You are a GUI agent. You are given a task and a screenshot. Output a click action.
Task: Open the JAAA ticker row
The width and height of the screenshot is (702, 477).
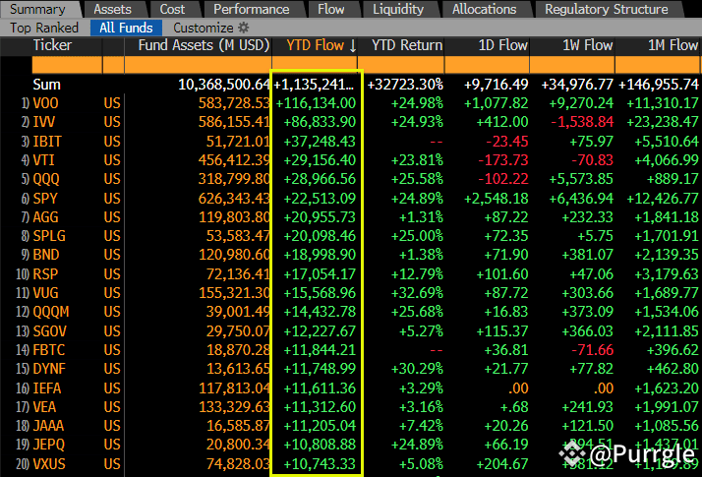click(48, 426)
